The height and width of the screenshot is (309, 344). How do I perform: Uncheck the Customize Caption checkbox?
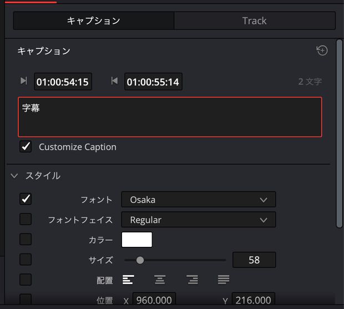(x=26, y=146)
